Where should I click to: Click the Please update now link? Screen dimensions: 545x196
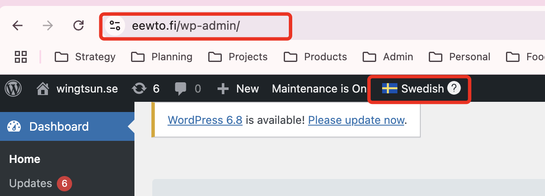coord(356,120)
